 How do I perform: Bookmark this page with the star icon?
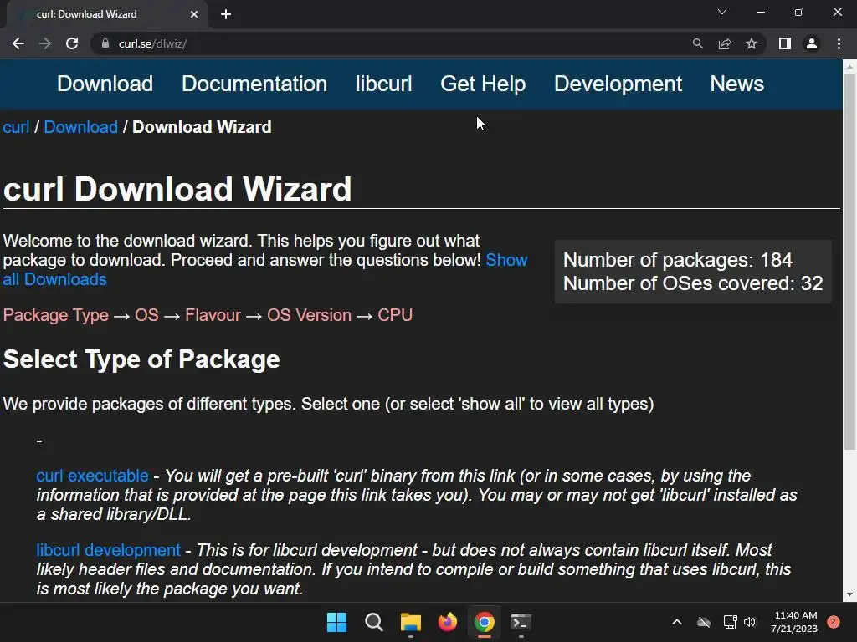point(752,43)
